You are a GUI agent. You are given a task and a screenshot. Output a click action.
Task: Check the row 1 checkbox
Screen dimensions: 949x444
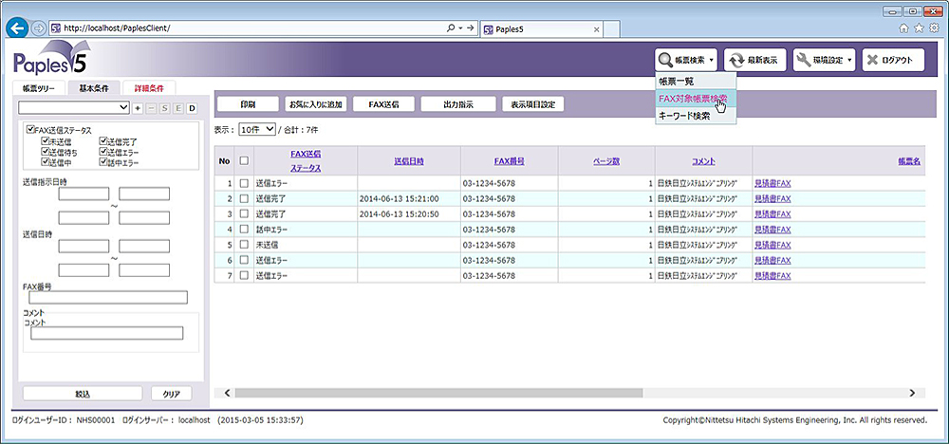pos(244,183)
